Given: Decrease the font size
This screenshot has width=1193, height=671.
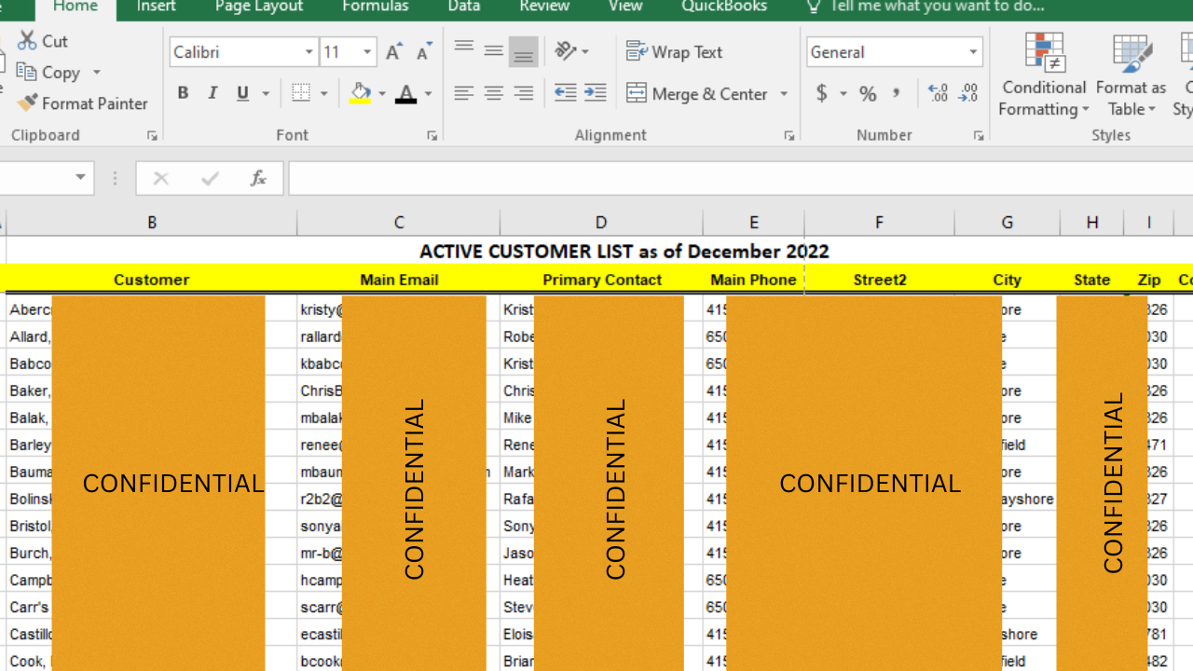Looking at the screenshot, I should pos(424,52).
